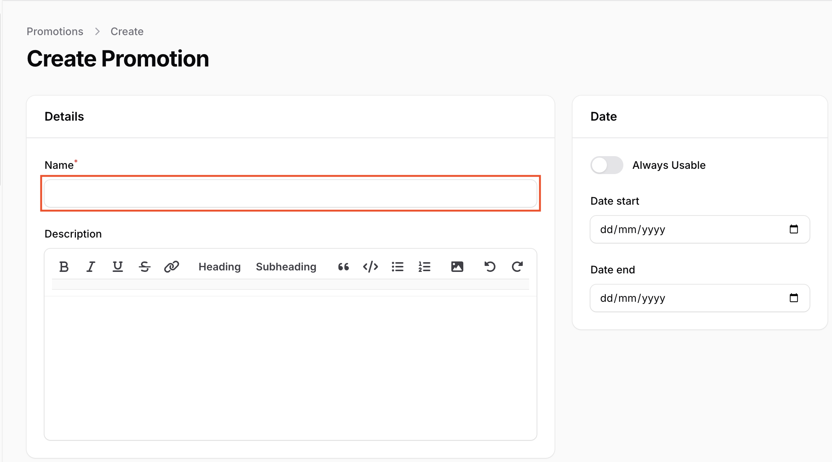Insert a hyperlink via link icon

172,267
